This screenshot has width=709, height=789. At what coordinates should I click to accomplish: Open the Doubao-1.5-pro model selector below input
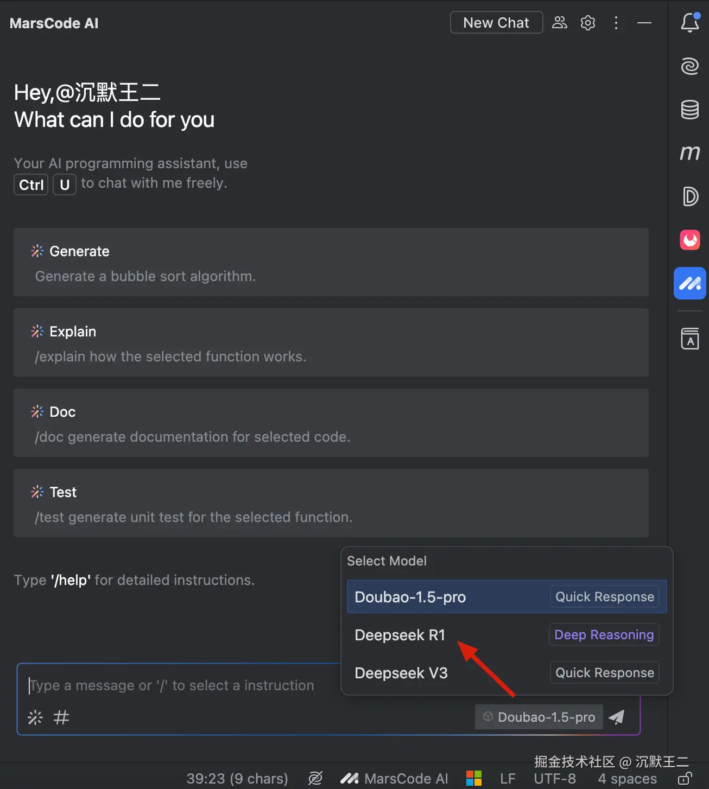pyautogui.click(x=539, y=717)
